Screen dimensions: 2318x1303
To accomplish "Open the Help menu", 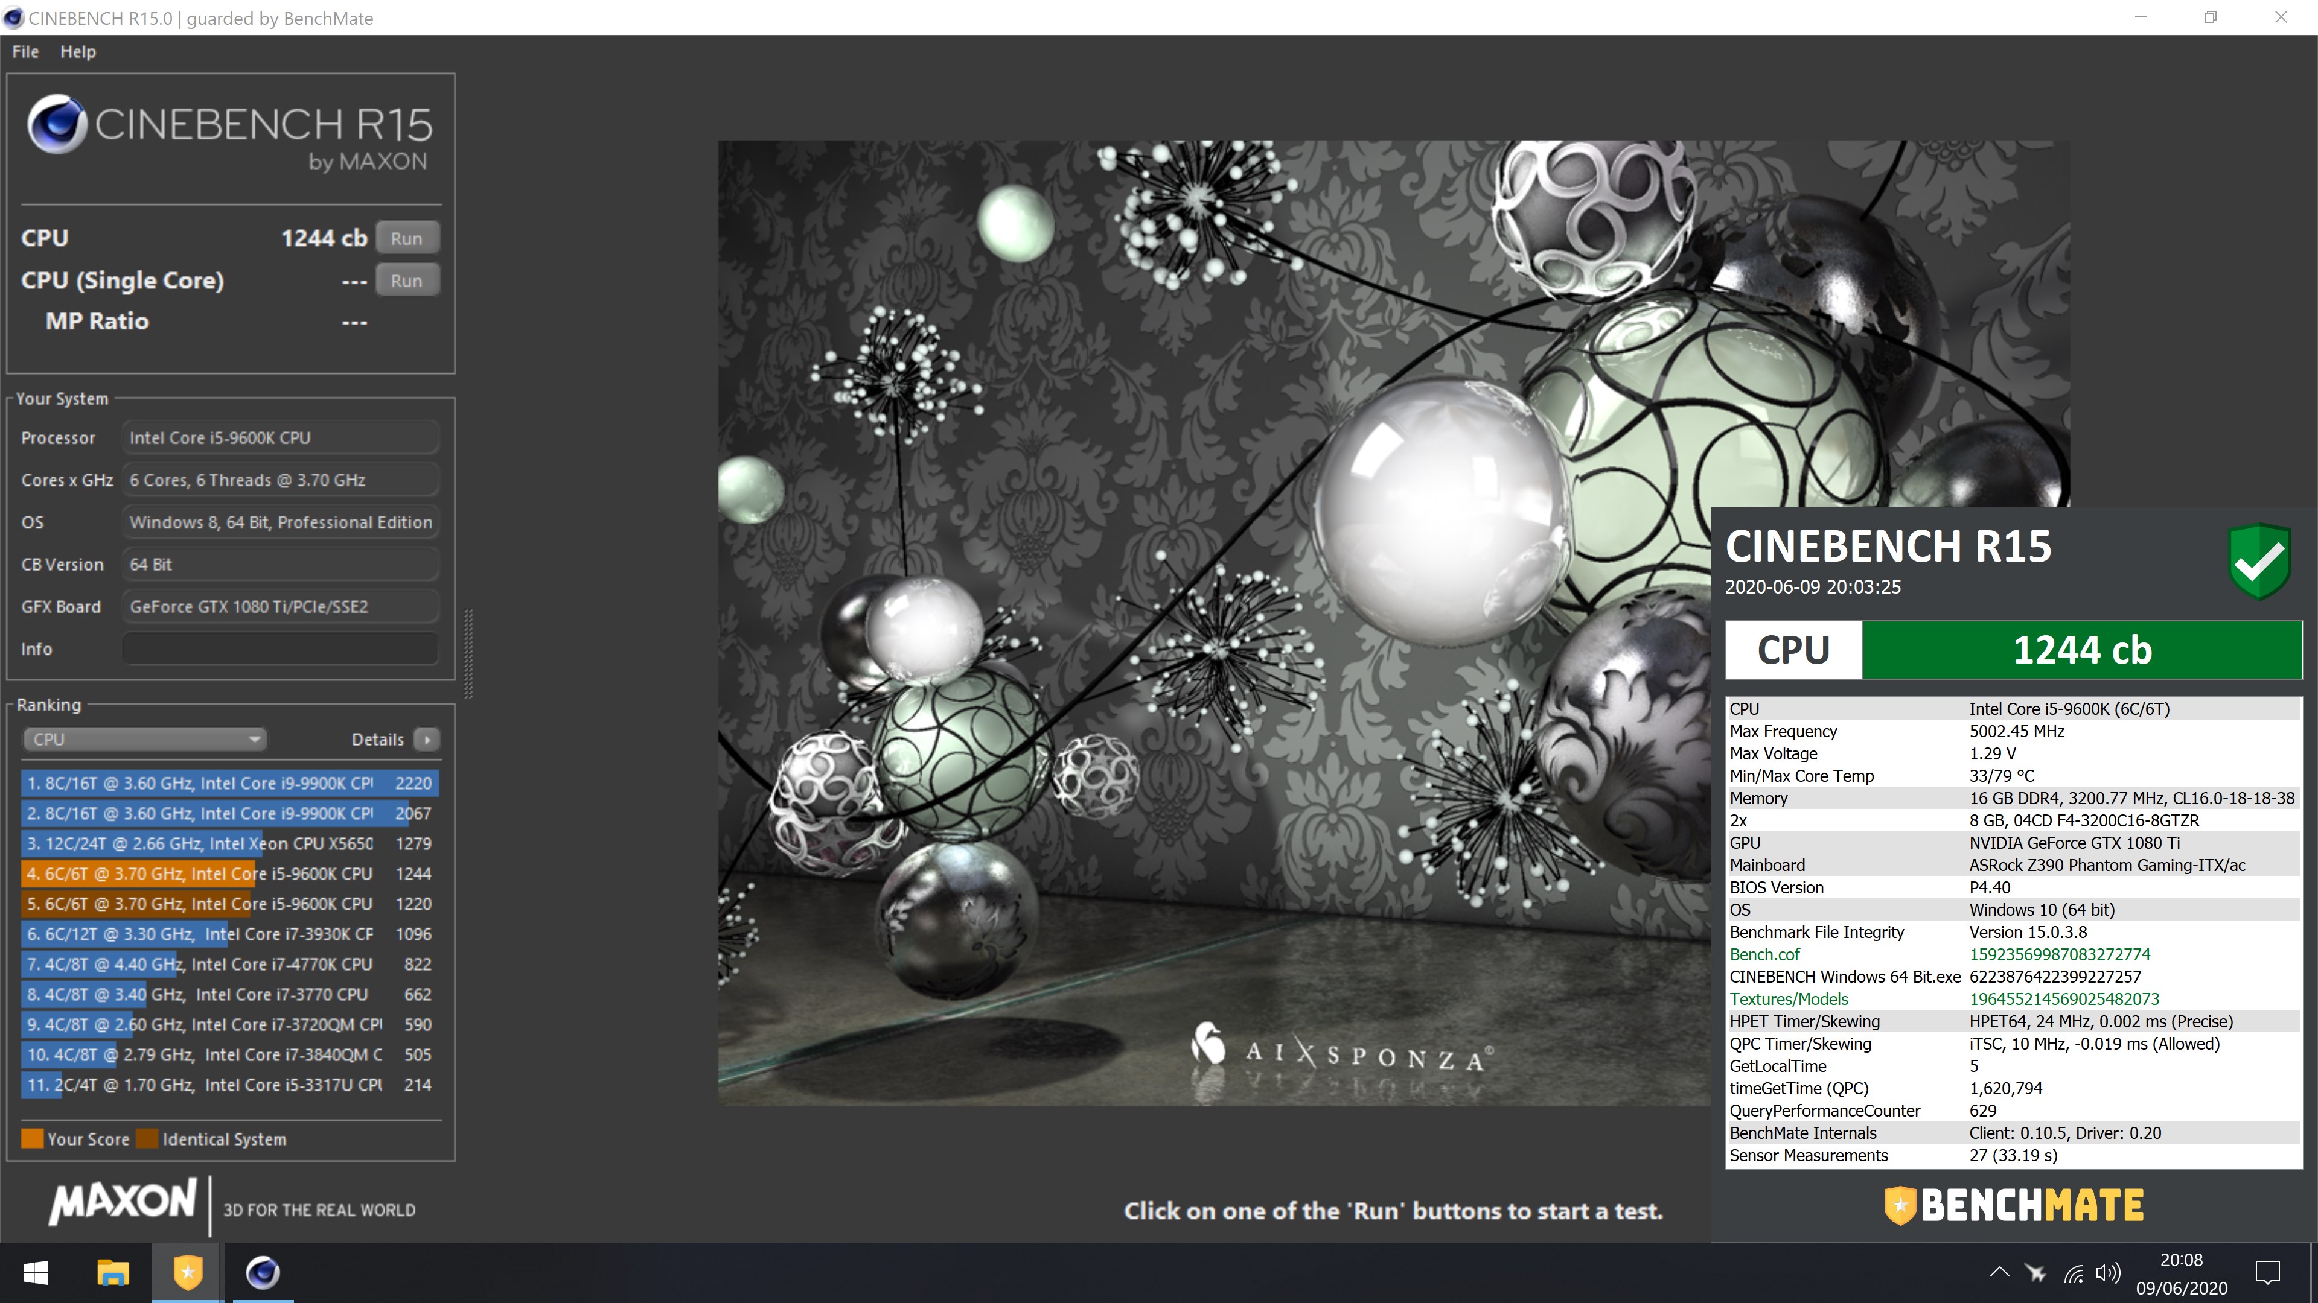I will pos(77,51).
